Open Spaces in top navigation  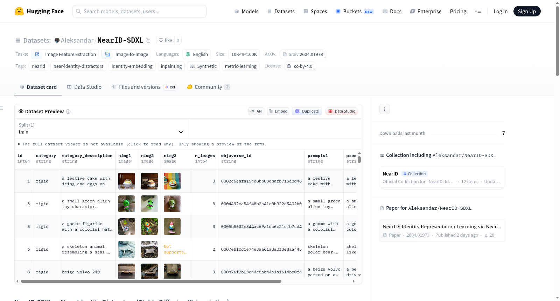(x=315, y=11)
